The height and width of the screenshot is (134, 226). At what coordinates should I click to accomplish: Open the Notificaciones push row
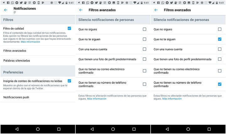(x=38, y=97)
